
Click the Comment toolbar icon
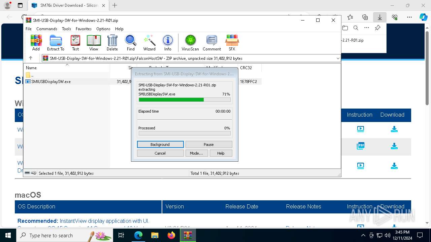[212, 43]
